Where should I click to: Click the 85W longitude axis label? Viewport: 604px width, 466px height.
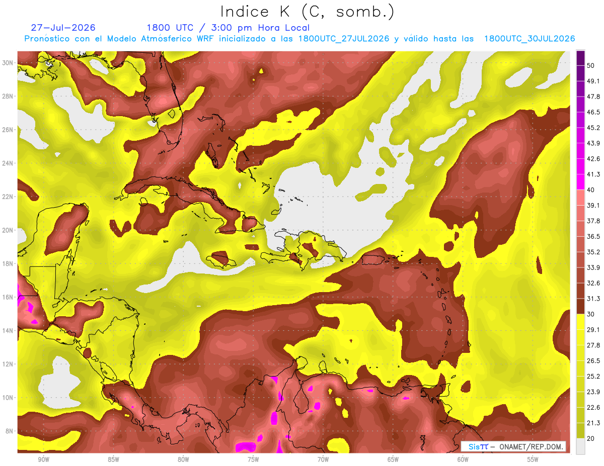pyautogui.click(x=113, y=459)
